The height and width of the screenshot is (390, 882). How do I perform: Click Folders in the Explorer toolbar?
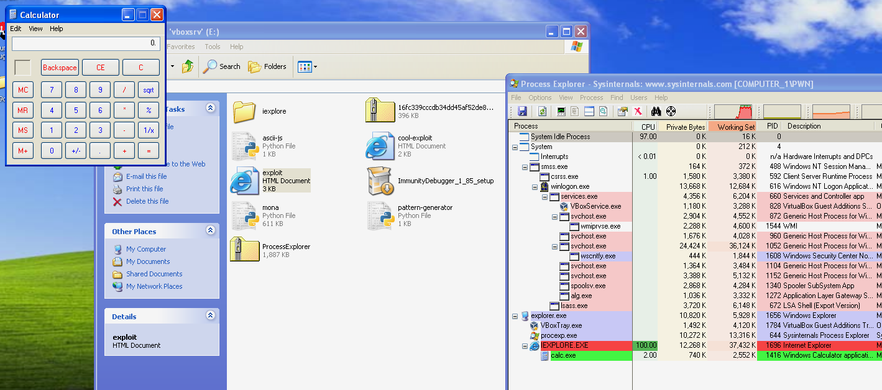[x=267, y=66]
